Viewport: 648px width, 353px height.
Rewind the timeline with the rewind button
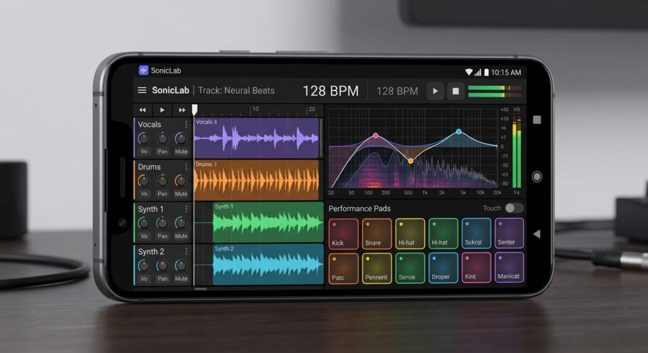(142, 110)
